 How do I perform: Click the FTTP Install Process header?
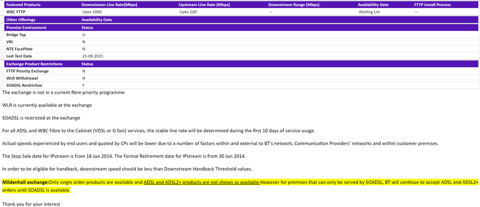pyautogui.click(x=432, y=4)
